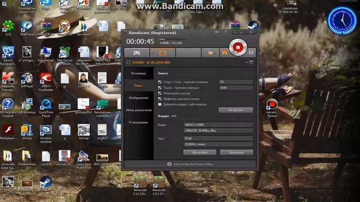Screen dimensions: 360x202
Task: Click the Start/Stop hotkey input field
Action: pyautogui.click(x=236, y=82)
